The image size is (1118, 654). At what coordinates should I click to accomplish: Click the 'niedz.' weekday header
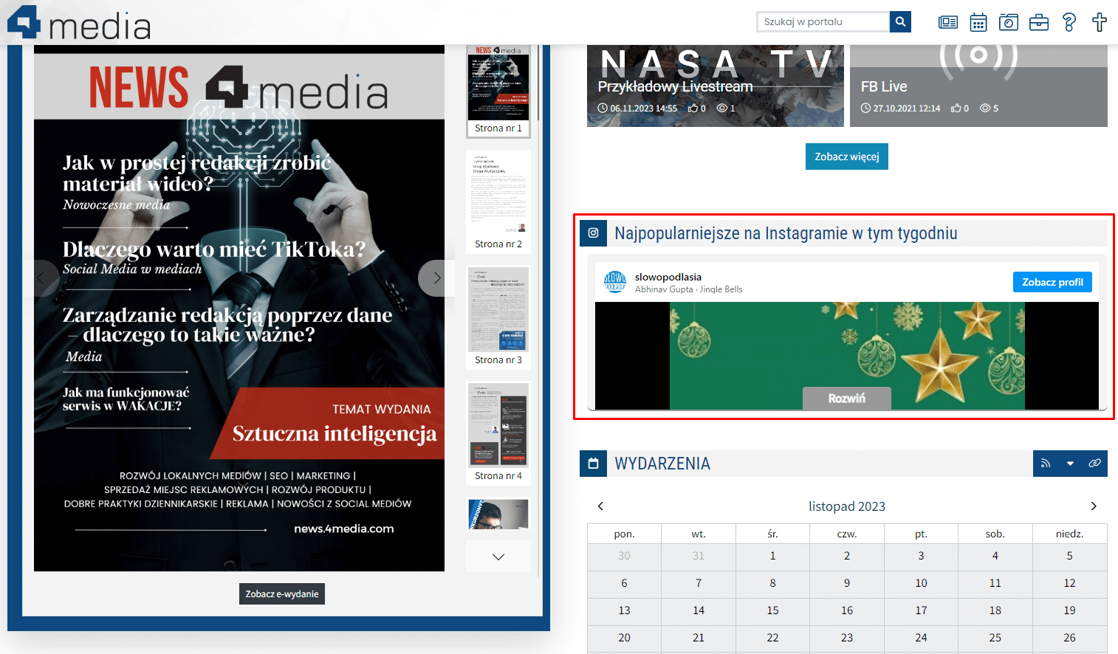[1069, 534]
